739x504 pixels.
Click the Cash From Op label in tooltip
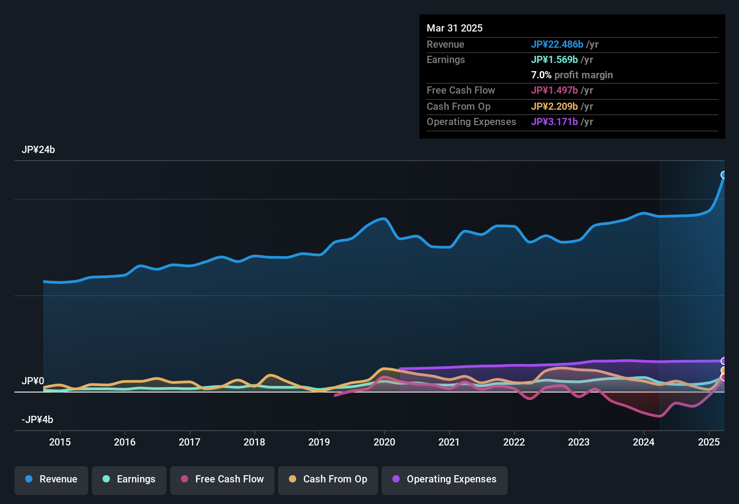[x=459, y=106]
